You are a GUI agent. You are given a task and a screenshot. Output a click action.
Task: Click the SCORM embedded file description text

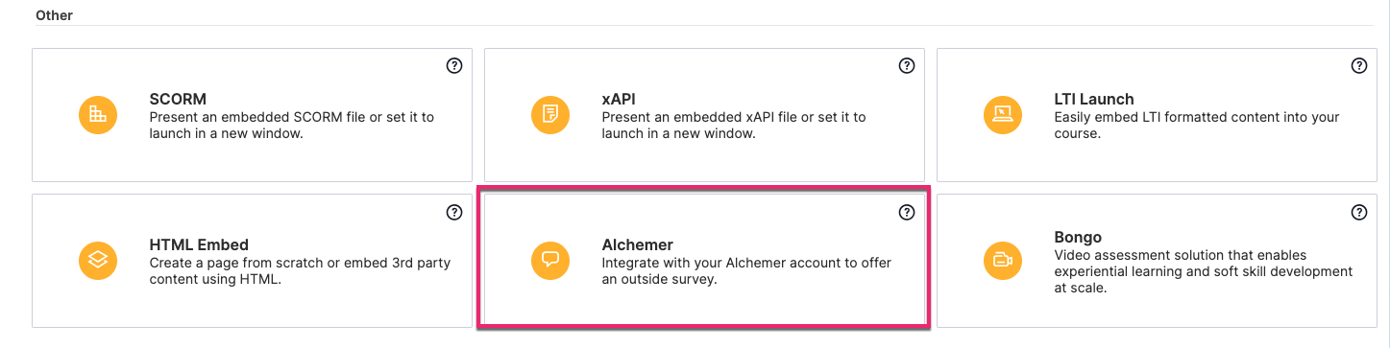(292, 125)
